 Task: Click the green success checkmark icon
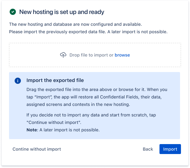tap(13, 12)
